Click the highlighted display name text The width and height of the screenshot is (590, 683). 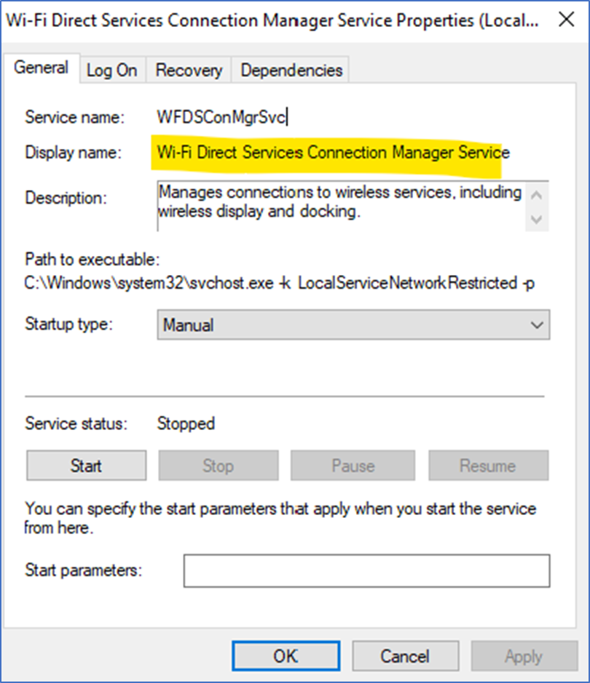[333, 153]
